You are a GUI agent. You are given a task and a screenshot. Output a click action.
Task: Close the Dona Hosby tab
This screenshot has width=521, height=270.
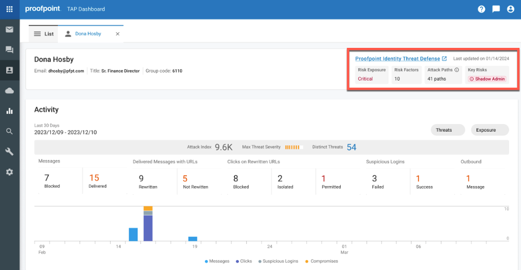(x=118, y=34)
